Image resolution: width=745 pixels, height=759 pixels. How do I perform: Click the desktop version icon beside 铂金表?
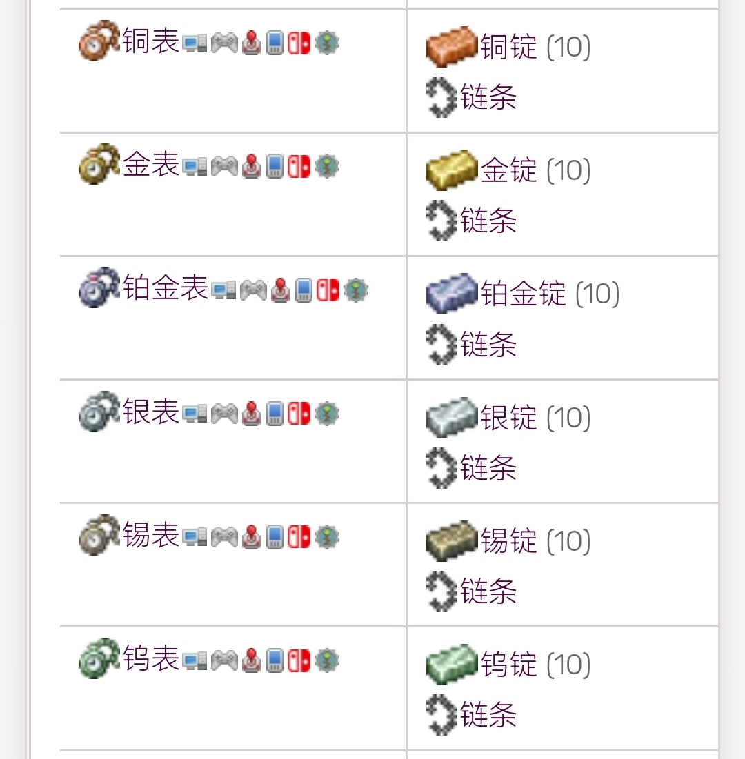[x=223, y=290]
